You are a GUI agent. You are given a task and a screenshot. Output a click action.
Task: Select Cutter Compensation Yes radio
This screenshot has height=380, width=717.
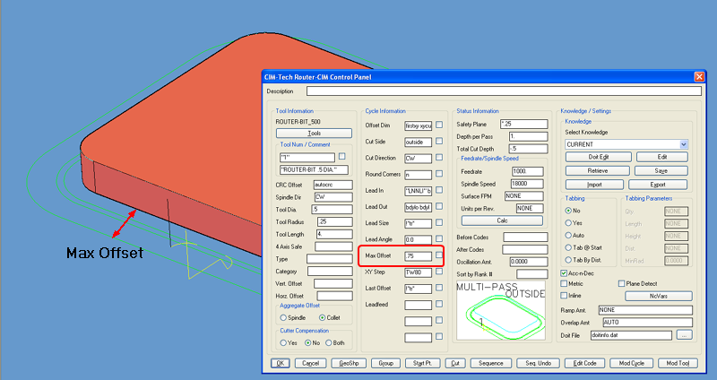tap(283, 343)
